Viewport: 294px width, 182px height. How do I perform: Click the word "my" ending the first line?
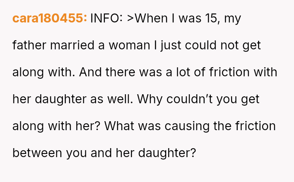[233, 18]
